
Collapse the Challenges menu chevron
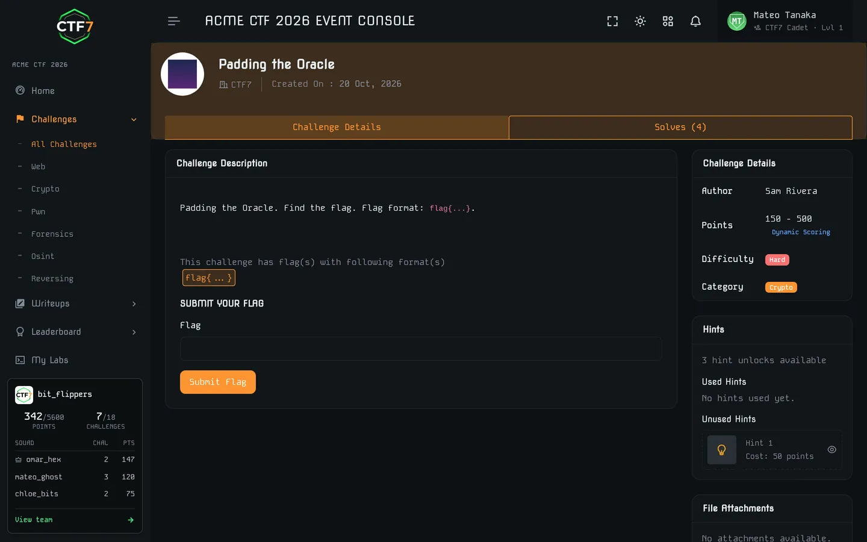[134, 119]
